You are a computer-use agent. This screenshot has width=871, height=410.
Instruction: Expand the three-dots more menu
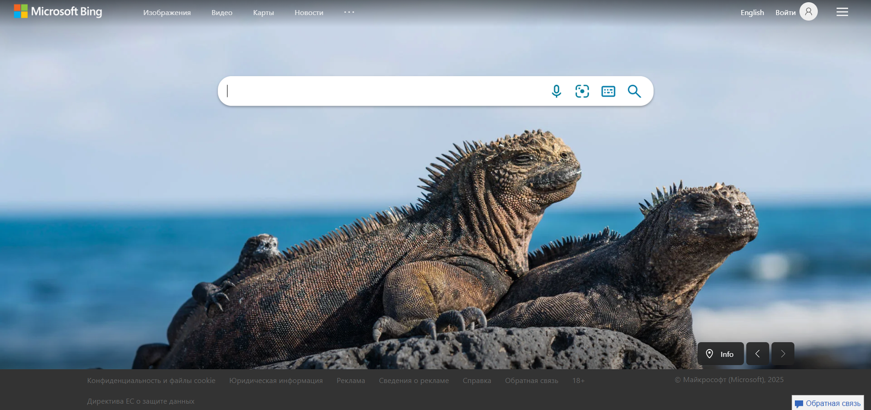click(349, 12)
